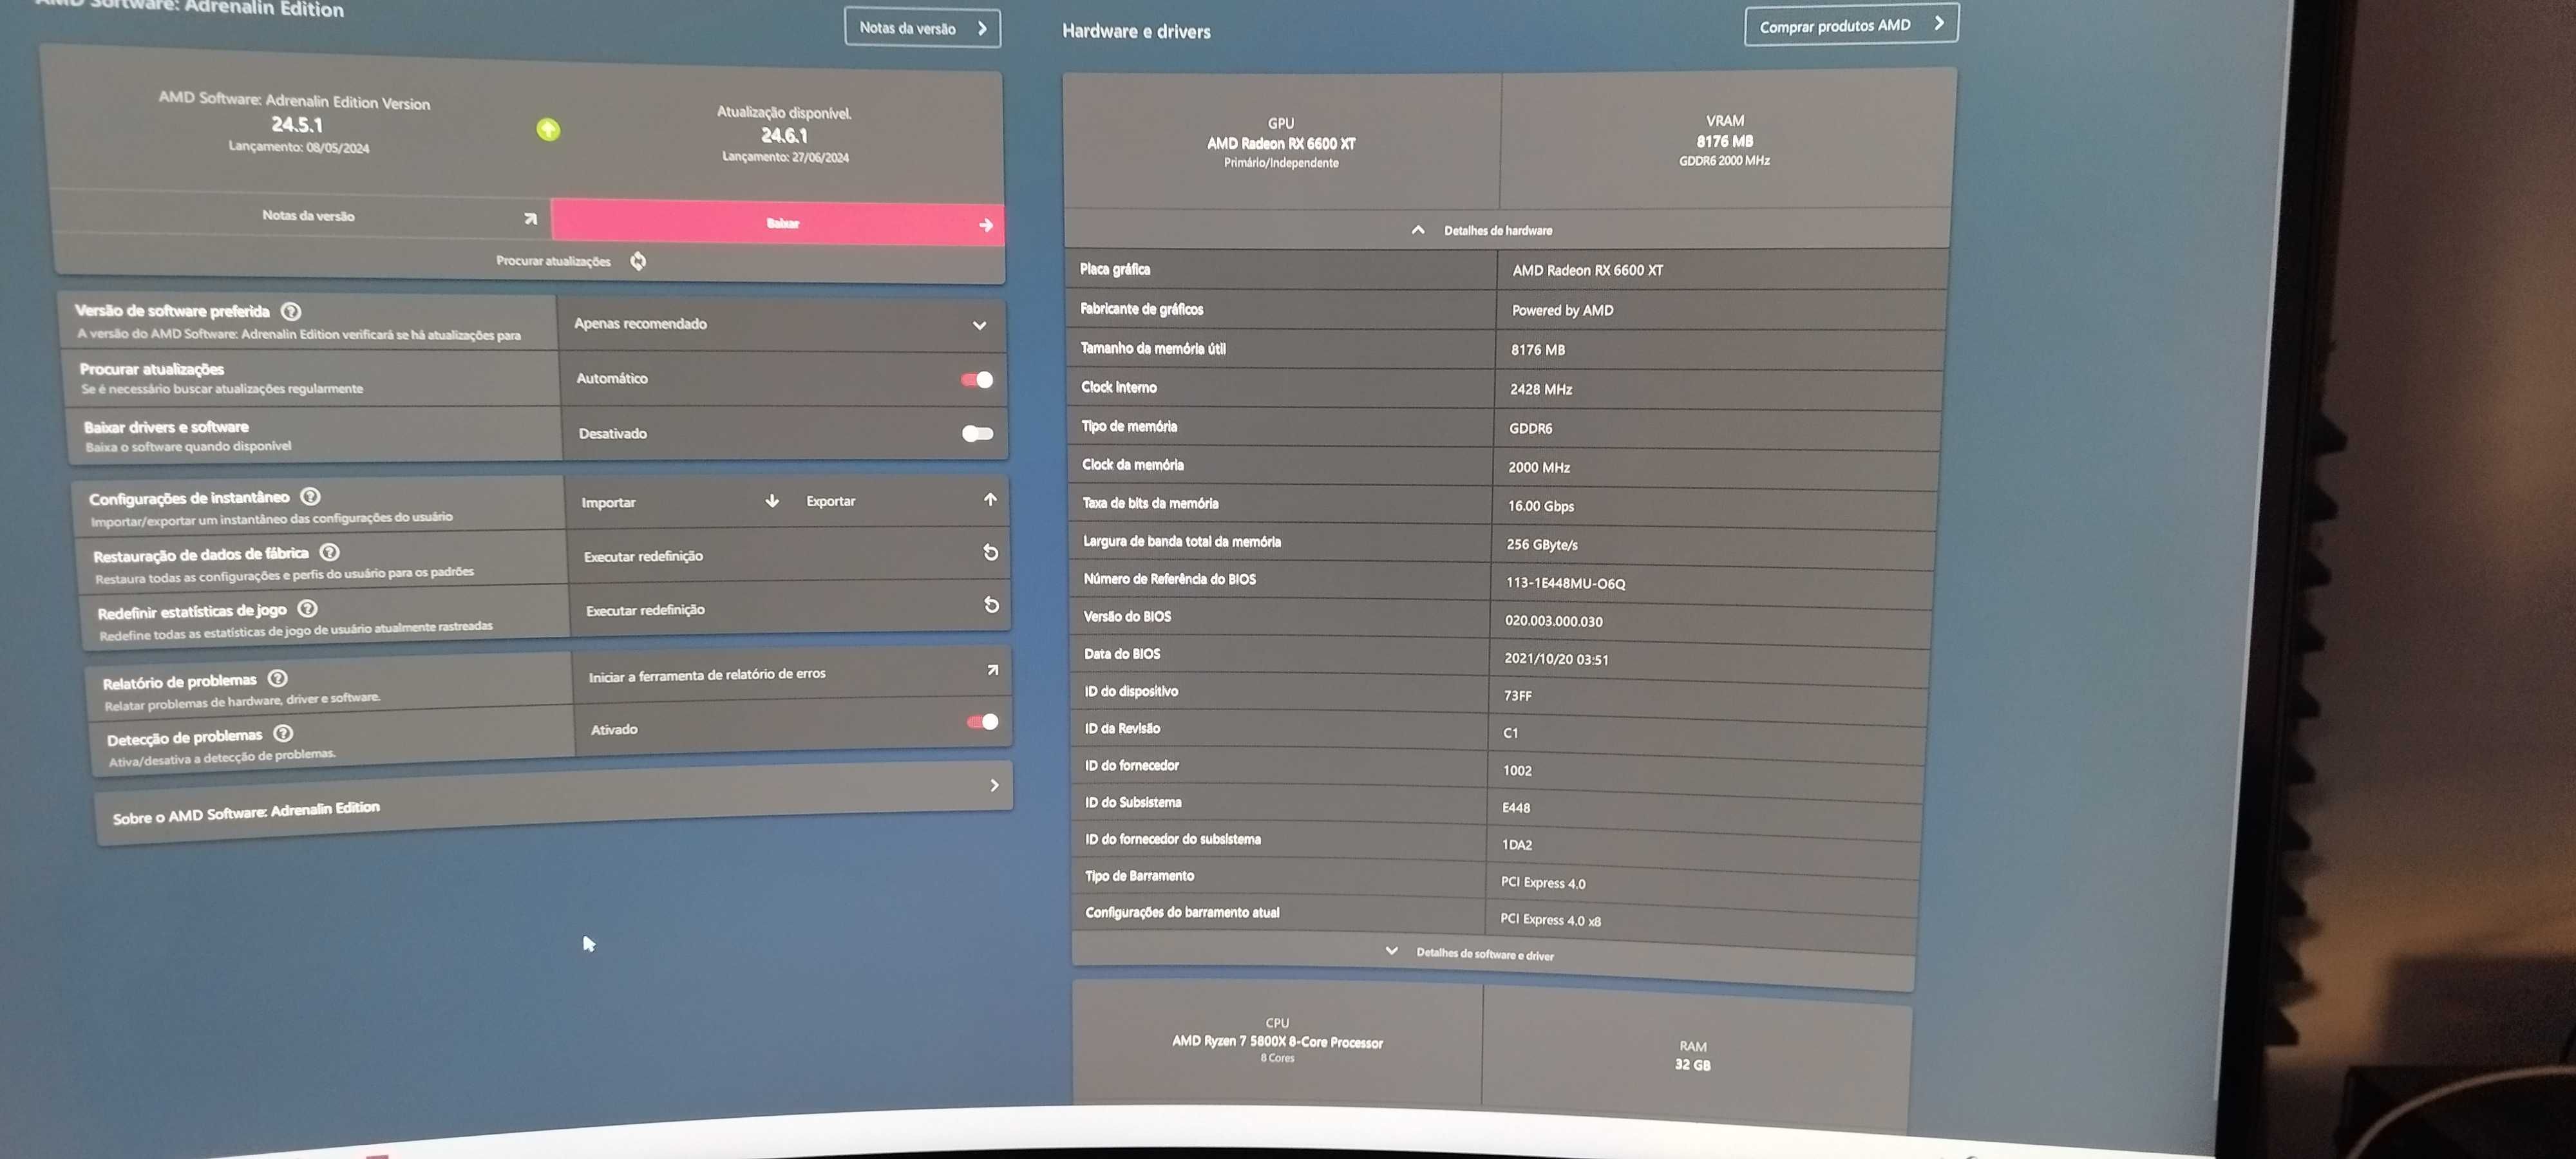2576x1159 pixels.
Task: Click external link icon for error report tool
Action: pyautogui.click(x=993, y=670)
